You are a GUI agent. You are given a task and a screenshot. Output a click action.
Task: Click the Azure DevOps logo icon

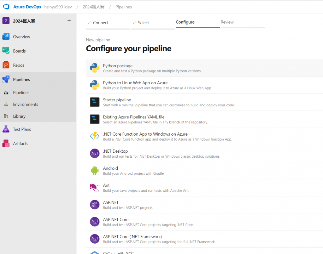coord(6,7)
